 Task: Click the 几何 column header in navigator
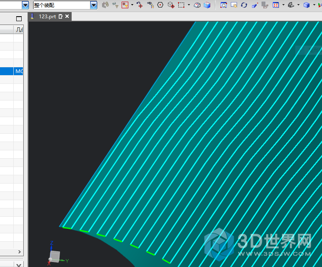point(19,29)
